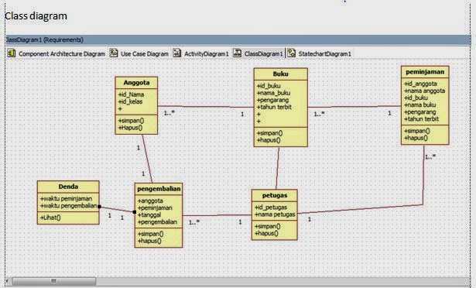Click +simpan() operation in pengembalian
The height and width of the screenshot is (288, 476).
pyautogui.click(x=150, y=234)
